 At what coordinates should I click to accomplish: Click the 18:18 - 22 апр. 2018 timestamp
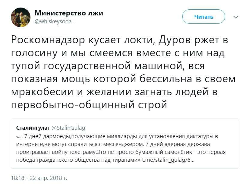[39, 178]
